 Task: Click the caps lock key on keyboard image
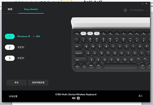tap(79, 53)
